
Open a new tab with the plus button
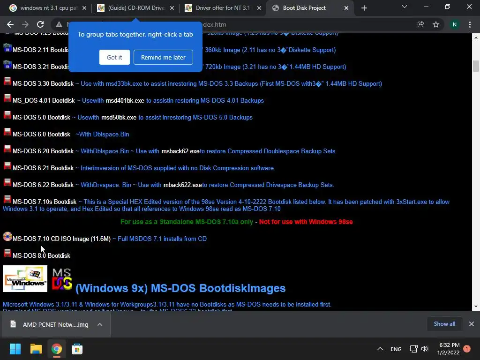click(x=364, y=8)
